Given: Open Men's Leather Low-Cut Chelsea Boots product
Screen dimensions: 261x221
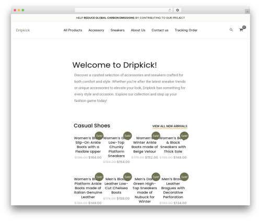Looking at the screenshot, I should (116, 185).
